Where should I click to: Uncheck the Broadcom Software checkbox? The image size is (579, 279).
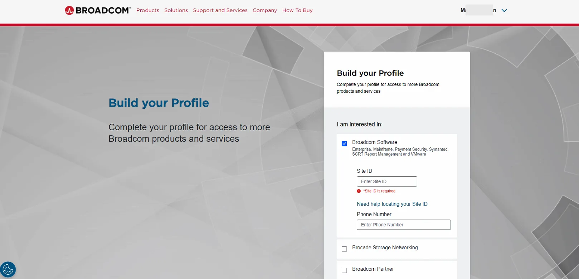(x=344, y=143)
